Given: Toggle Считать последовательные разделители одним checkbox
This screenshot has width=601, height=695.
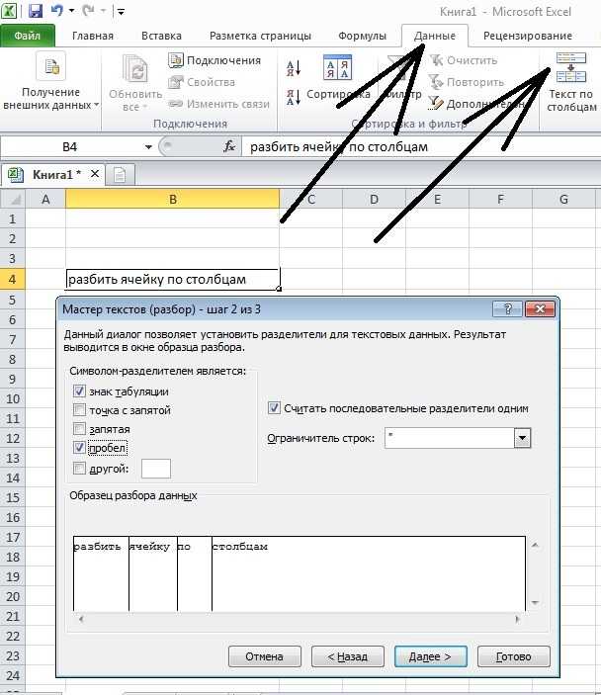Looking at the screenshot, I should (274, 407).
